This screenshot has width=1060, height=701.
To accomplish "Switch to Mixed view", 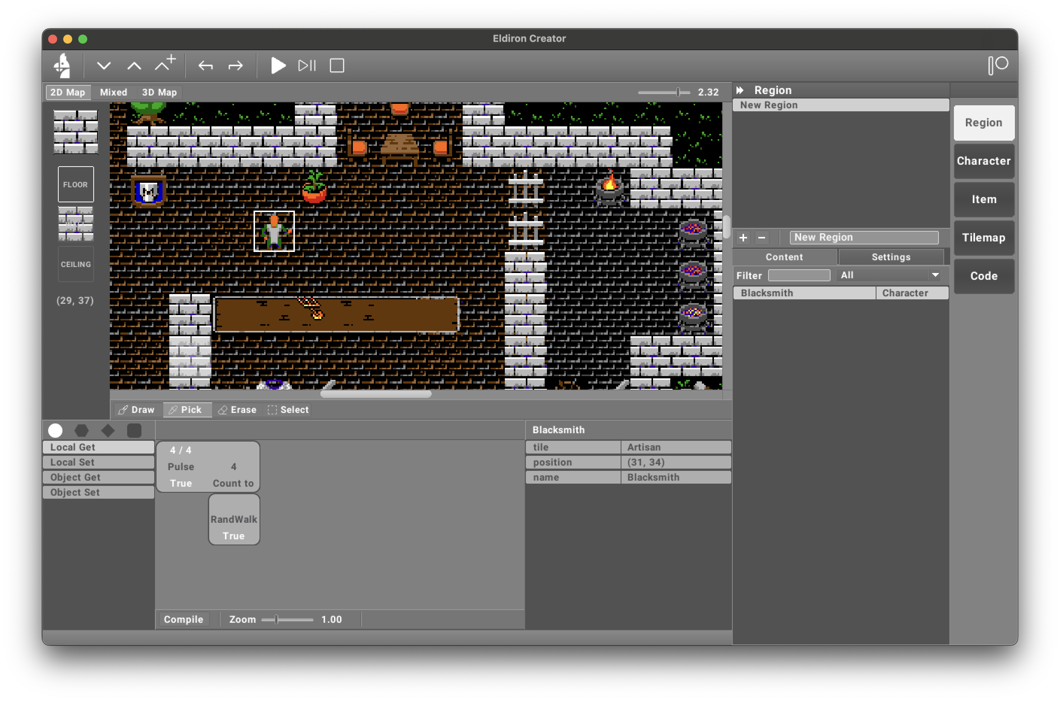I will point(114,92).
